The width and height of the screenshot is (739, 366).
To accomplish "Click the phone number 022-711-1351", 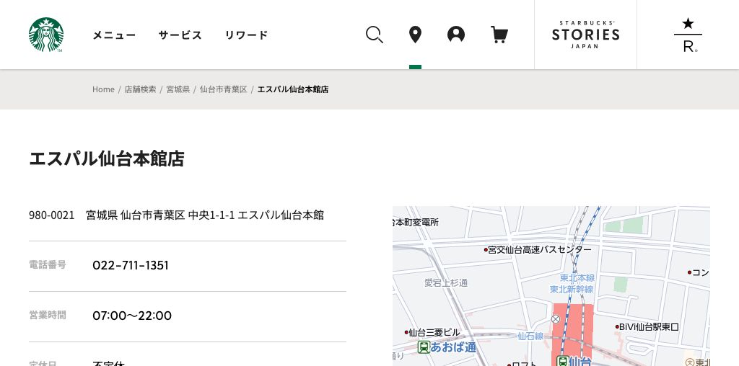I will coord(131,265).
